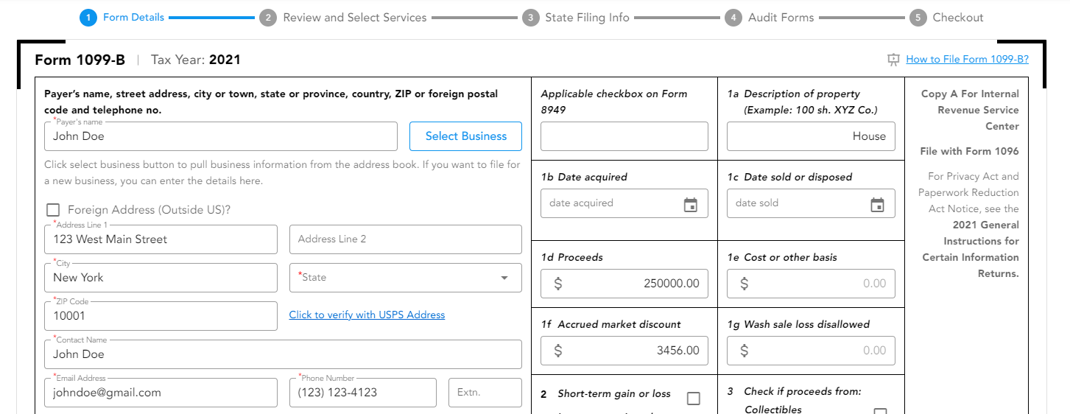This screenshot has width=1070, height=414.
Task: Open calendar icon in Date acquired field
Action: (690, 204)
